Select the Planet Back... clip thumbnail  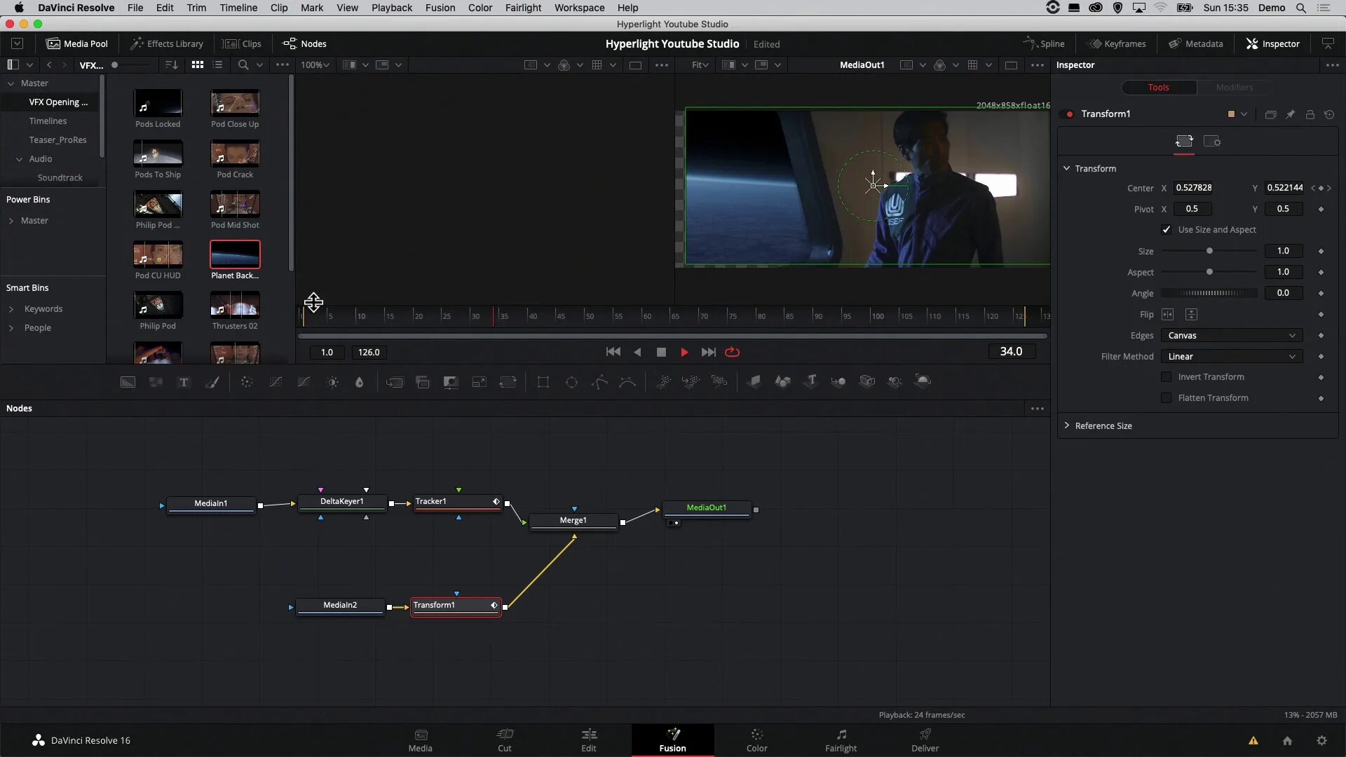pyautogui.click(x=235, y=254)
